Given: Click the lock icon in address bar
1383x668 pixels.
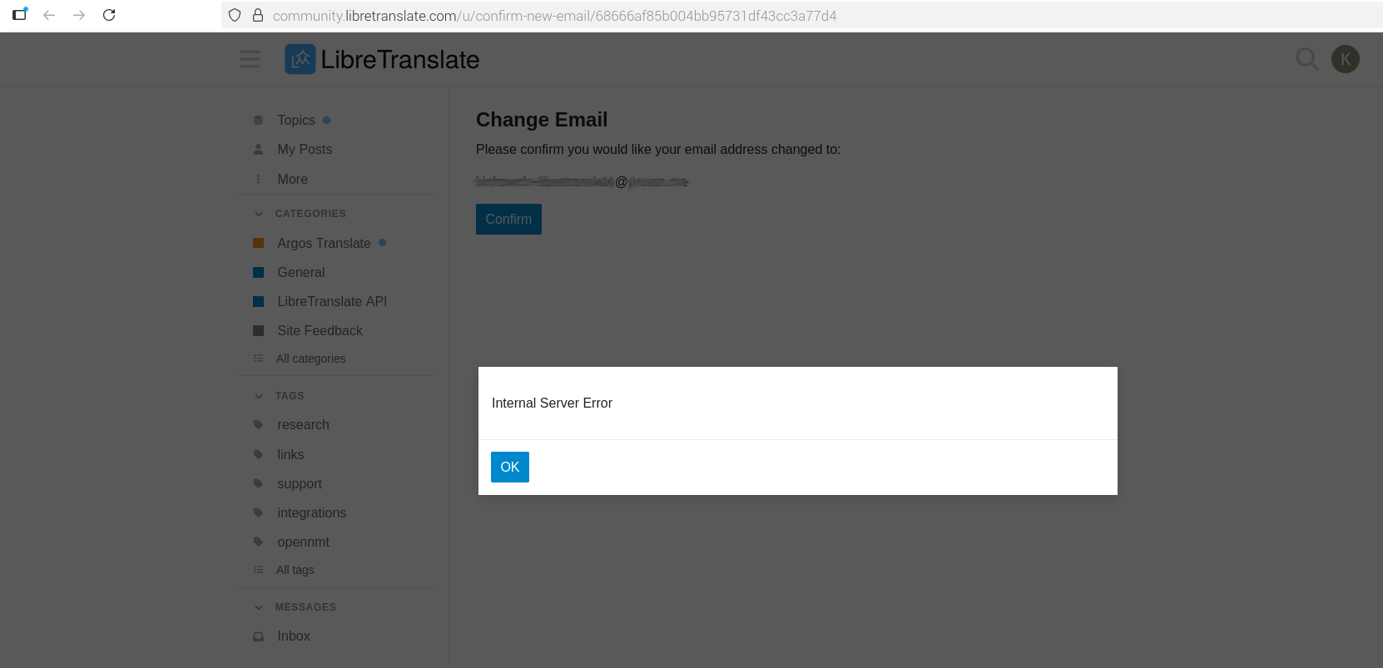Looking at the screenshot, I should click(x=258, y=15).
